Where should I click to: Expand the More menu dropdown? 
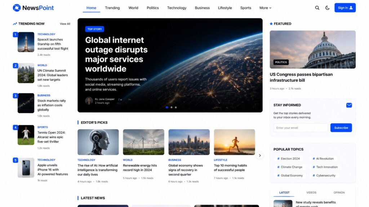[x=265, y=8]
